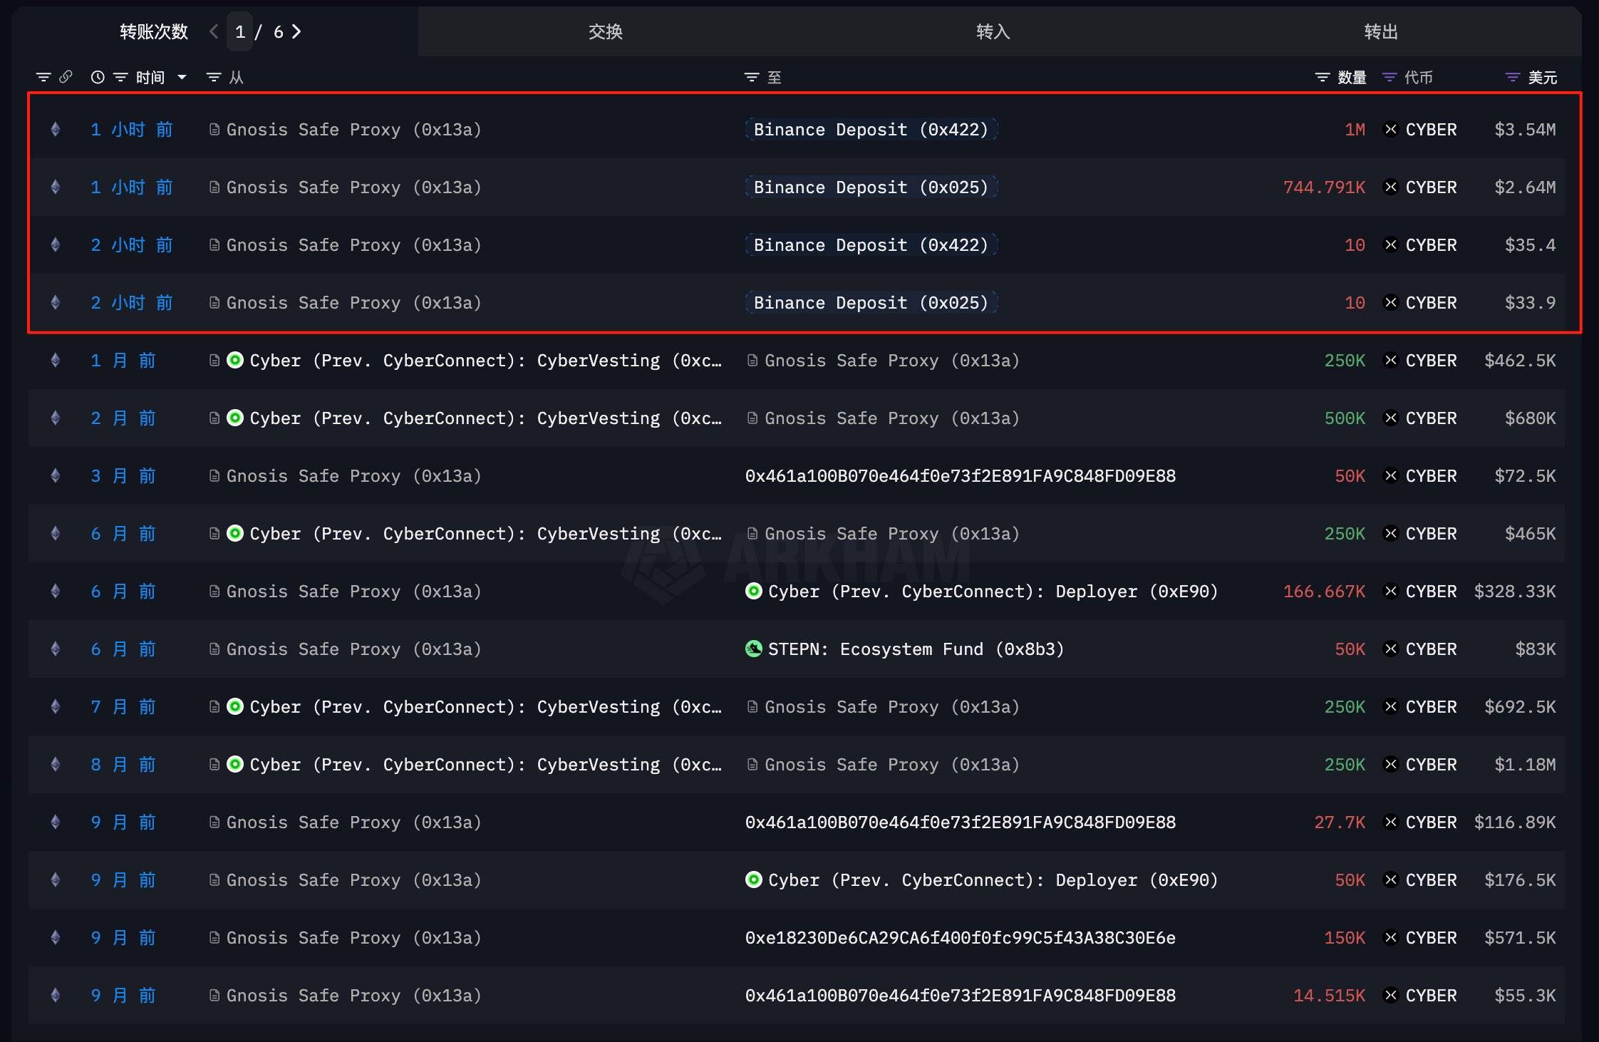Click the STEPN Ecosystem Fund logo icon
Screen dimensions: 1599x1042
coord(753,649)
